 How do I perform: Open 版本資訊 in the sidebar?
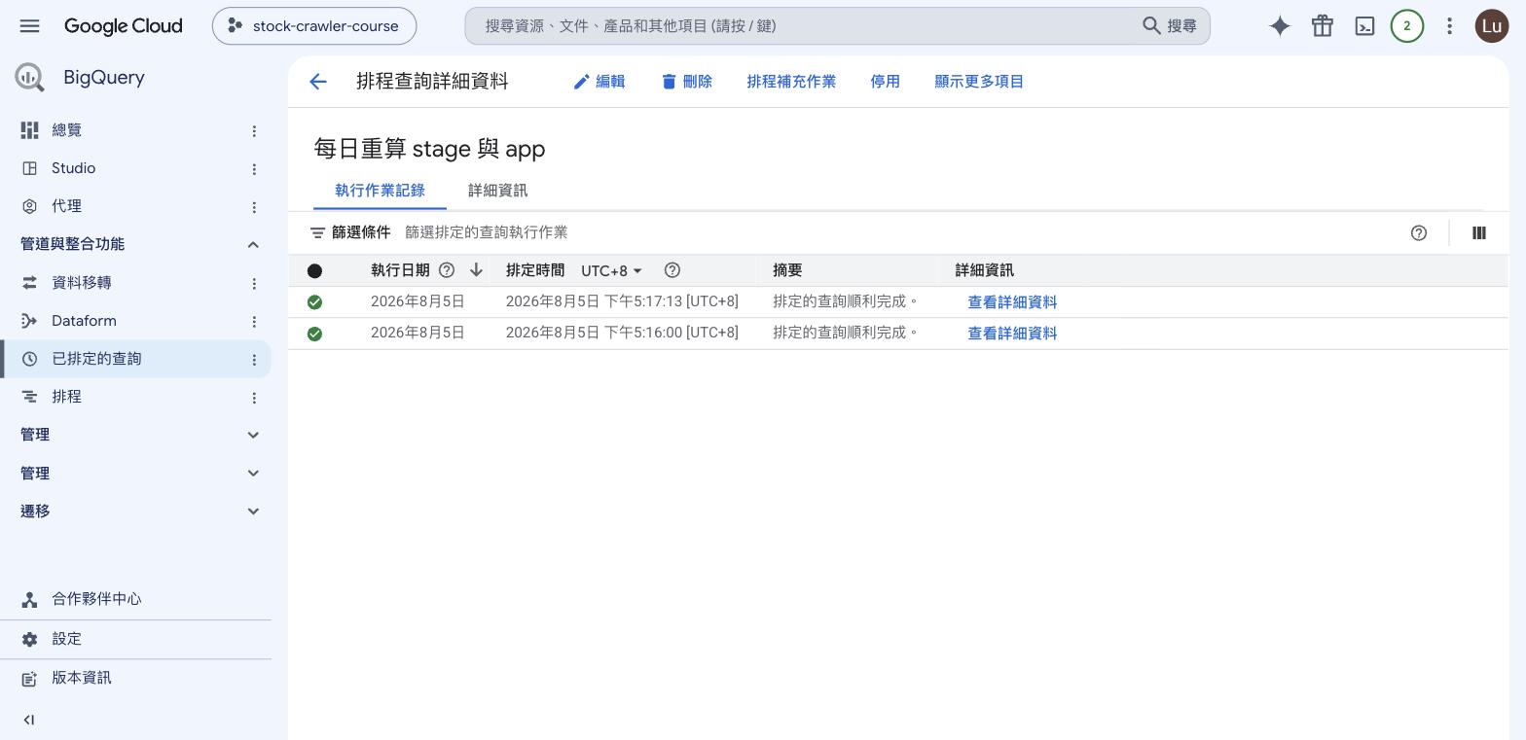coord(136,678)
